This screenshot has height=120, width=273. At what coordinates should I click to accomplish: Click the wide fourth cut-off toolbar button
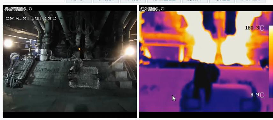coord(164,1)
